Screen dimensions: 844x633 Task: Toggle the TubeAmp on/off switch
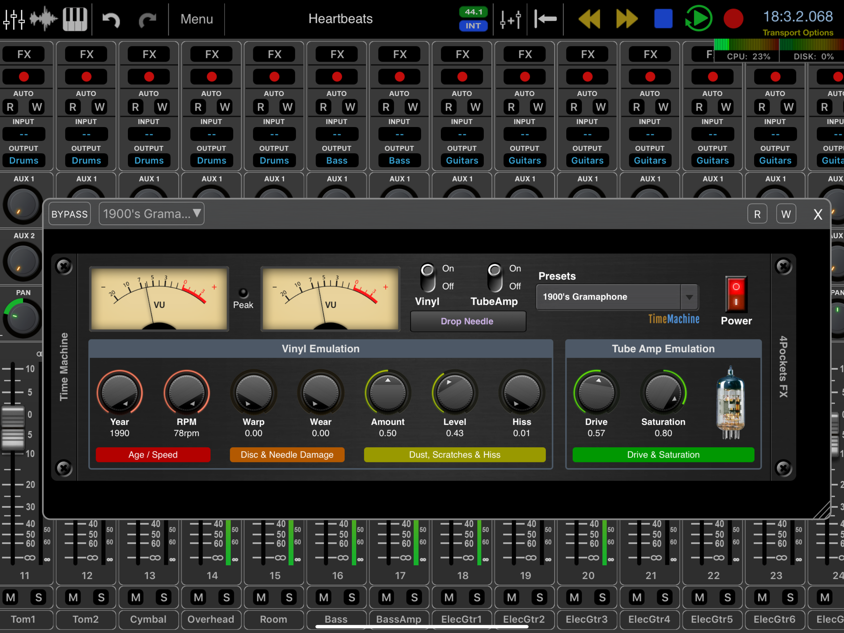point(495,278)
